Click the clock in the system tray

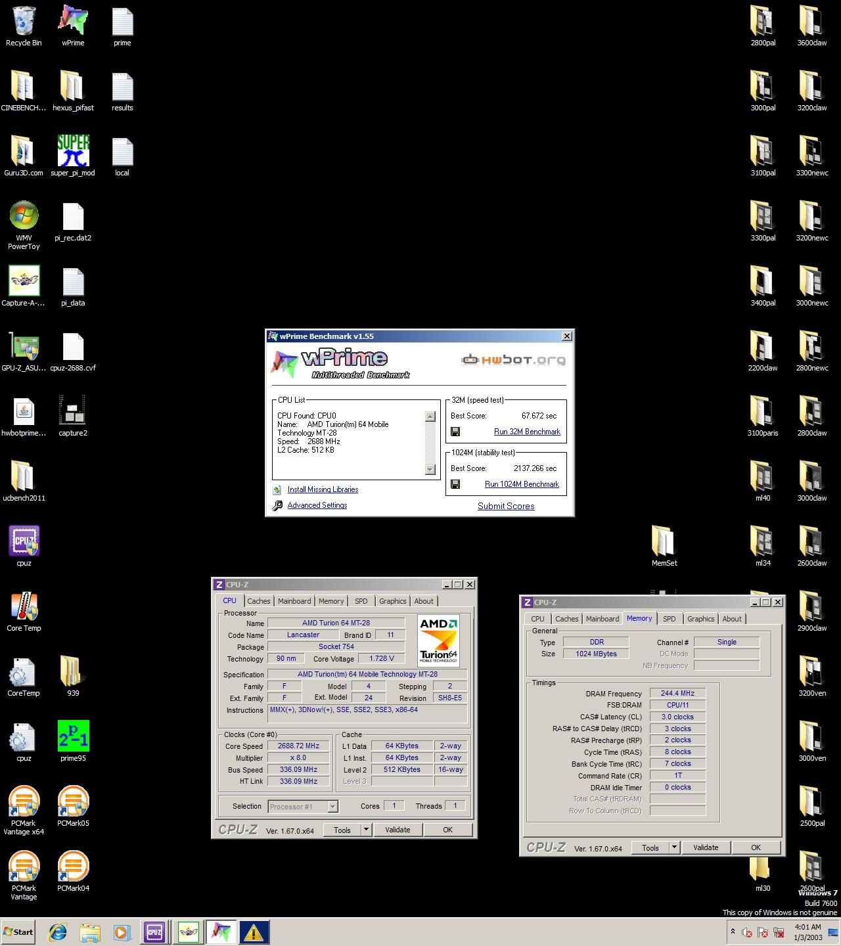807,932
